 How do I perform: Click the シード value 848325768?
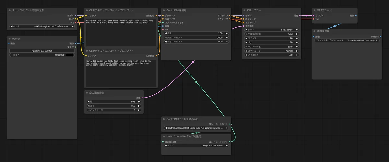[287, 30]
